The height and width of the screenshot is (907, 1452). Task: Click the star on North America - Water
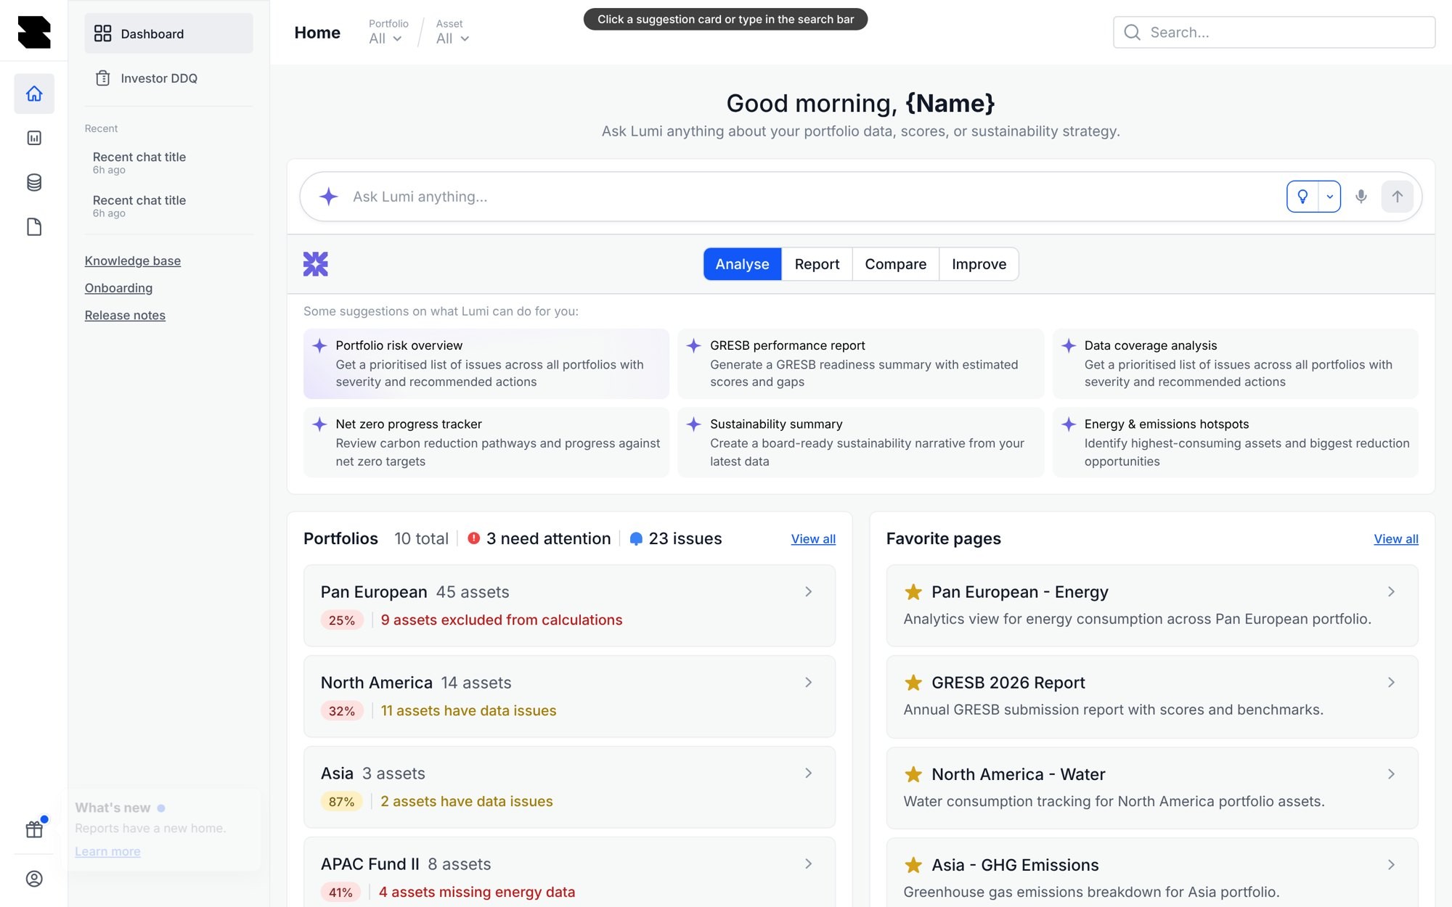coord(913,774)
